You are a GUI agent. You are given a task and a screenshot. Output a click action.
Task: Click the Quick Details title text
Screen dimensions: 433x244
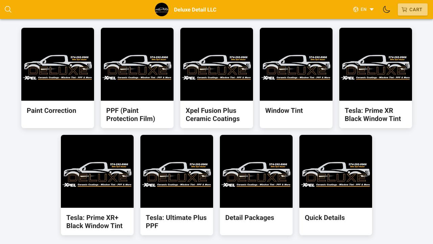325,218
